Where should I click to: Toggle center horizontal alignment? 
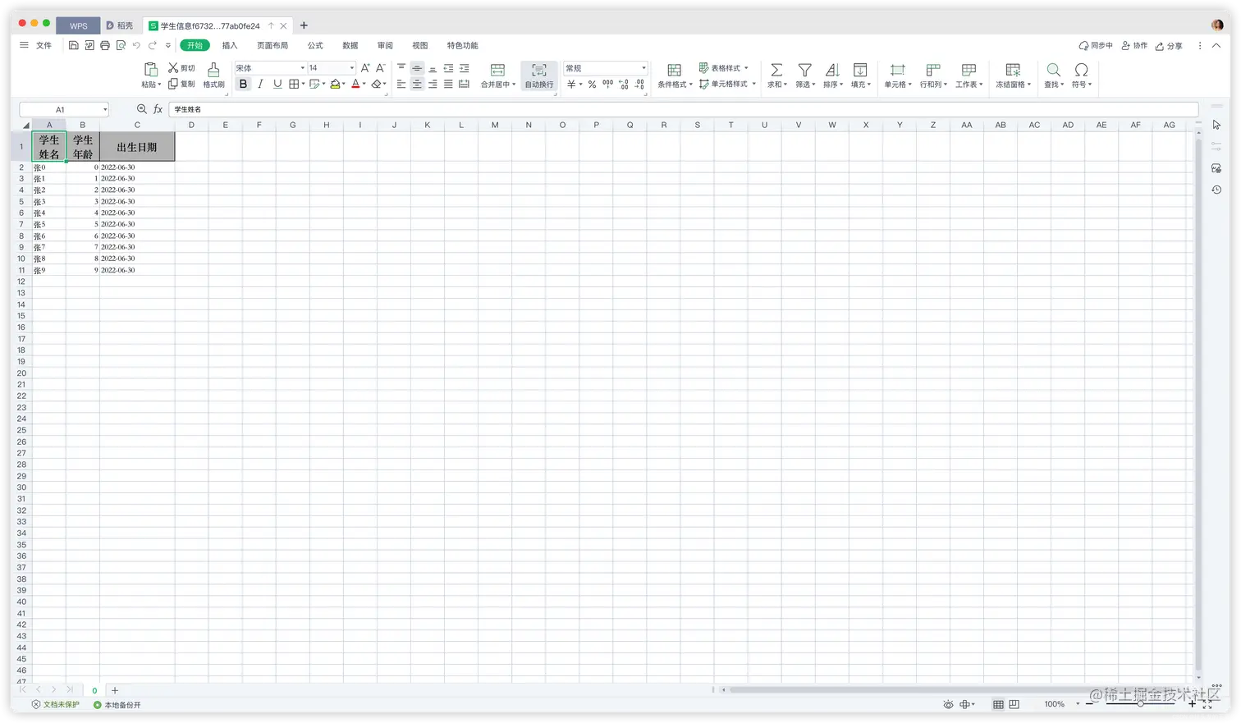pyautogui.click(x=417, y=84)
